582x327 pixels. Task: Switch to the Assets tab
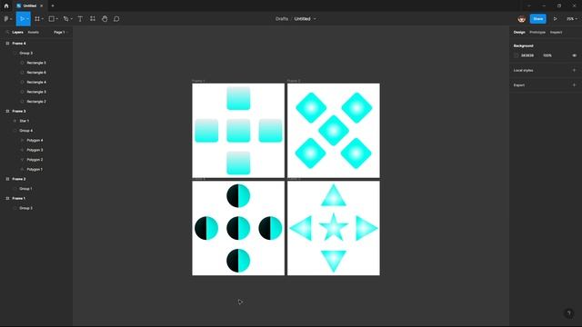point(33,33)
